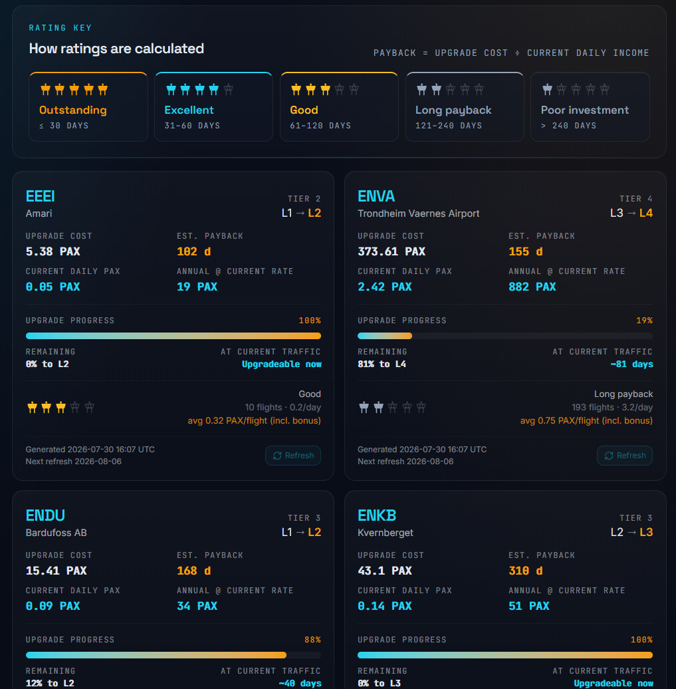Select the Long payback rating card
This screenshot has height=689, width=676.
pyautogui.click(x=465, y=107)
